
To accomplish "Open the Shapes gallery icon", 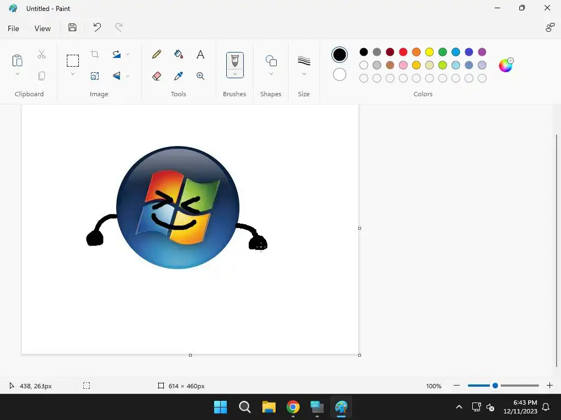I will pyautogui.click(x=271, y=61).
